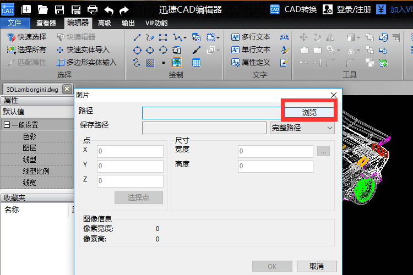Select the 线宽 property row
The height and width of the screenshot is (275, 413).
37,183
